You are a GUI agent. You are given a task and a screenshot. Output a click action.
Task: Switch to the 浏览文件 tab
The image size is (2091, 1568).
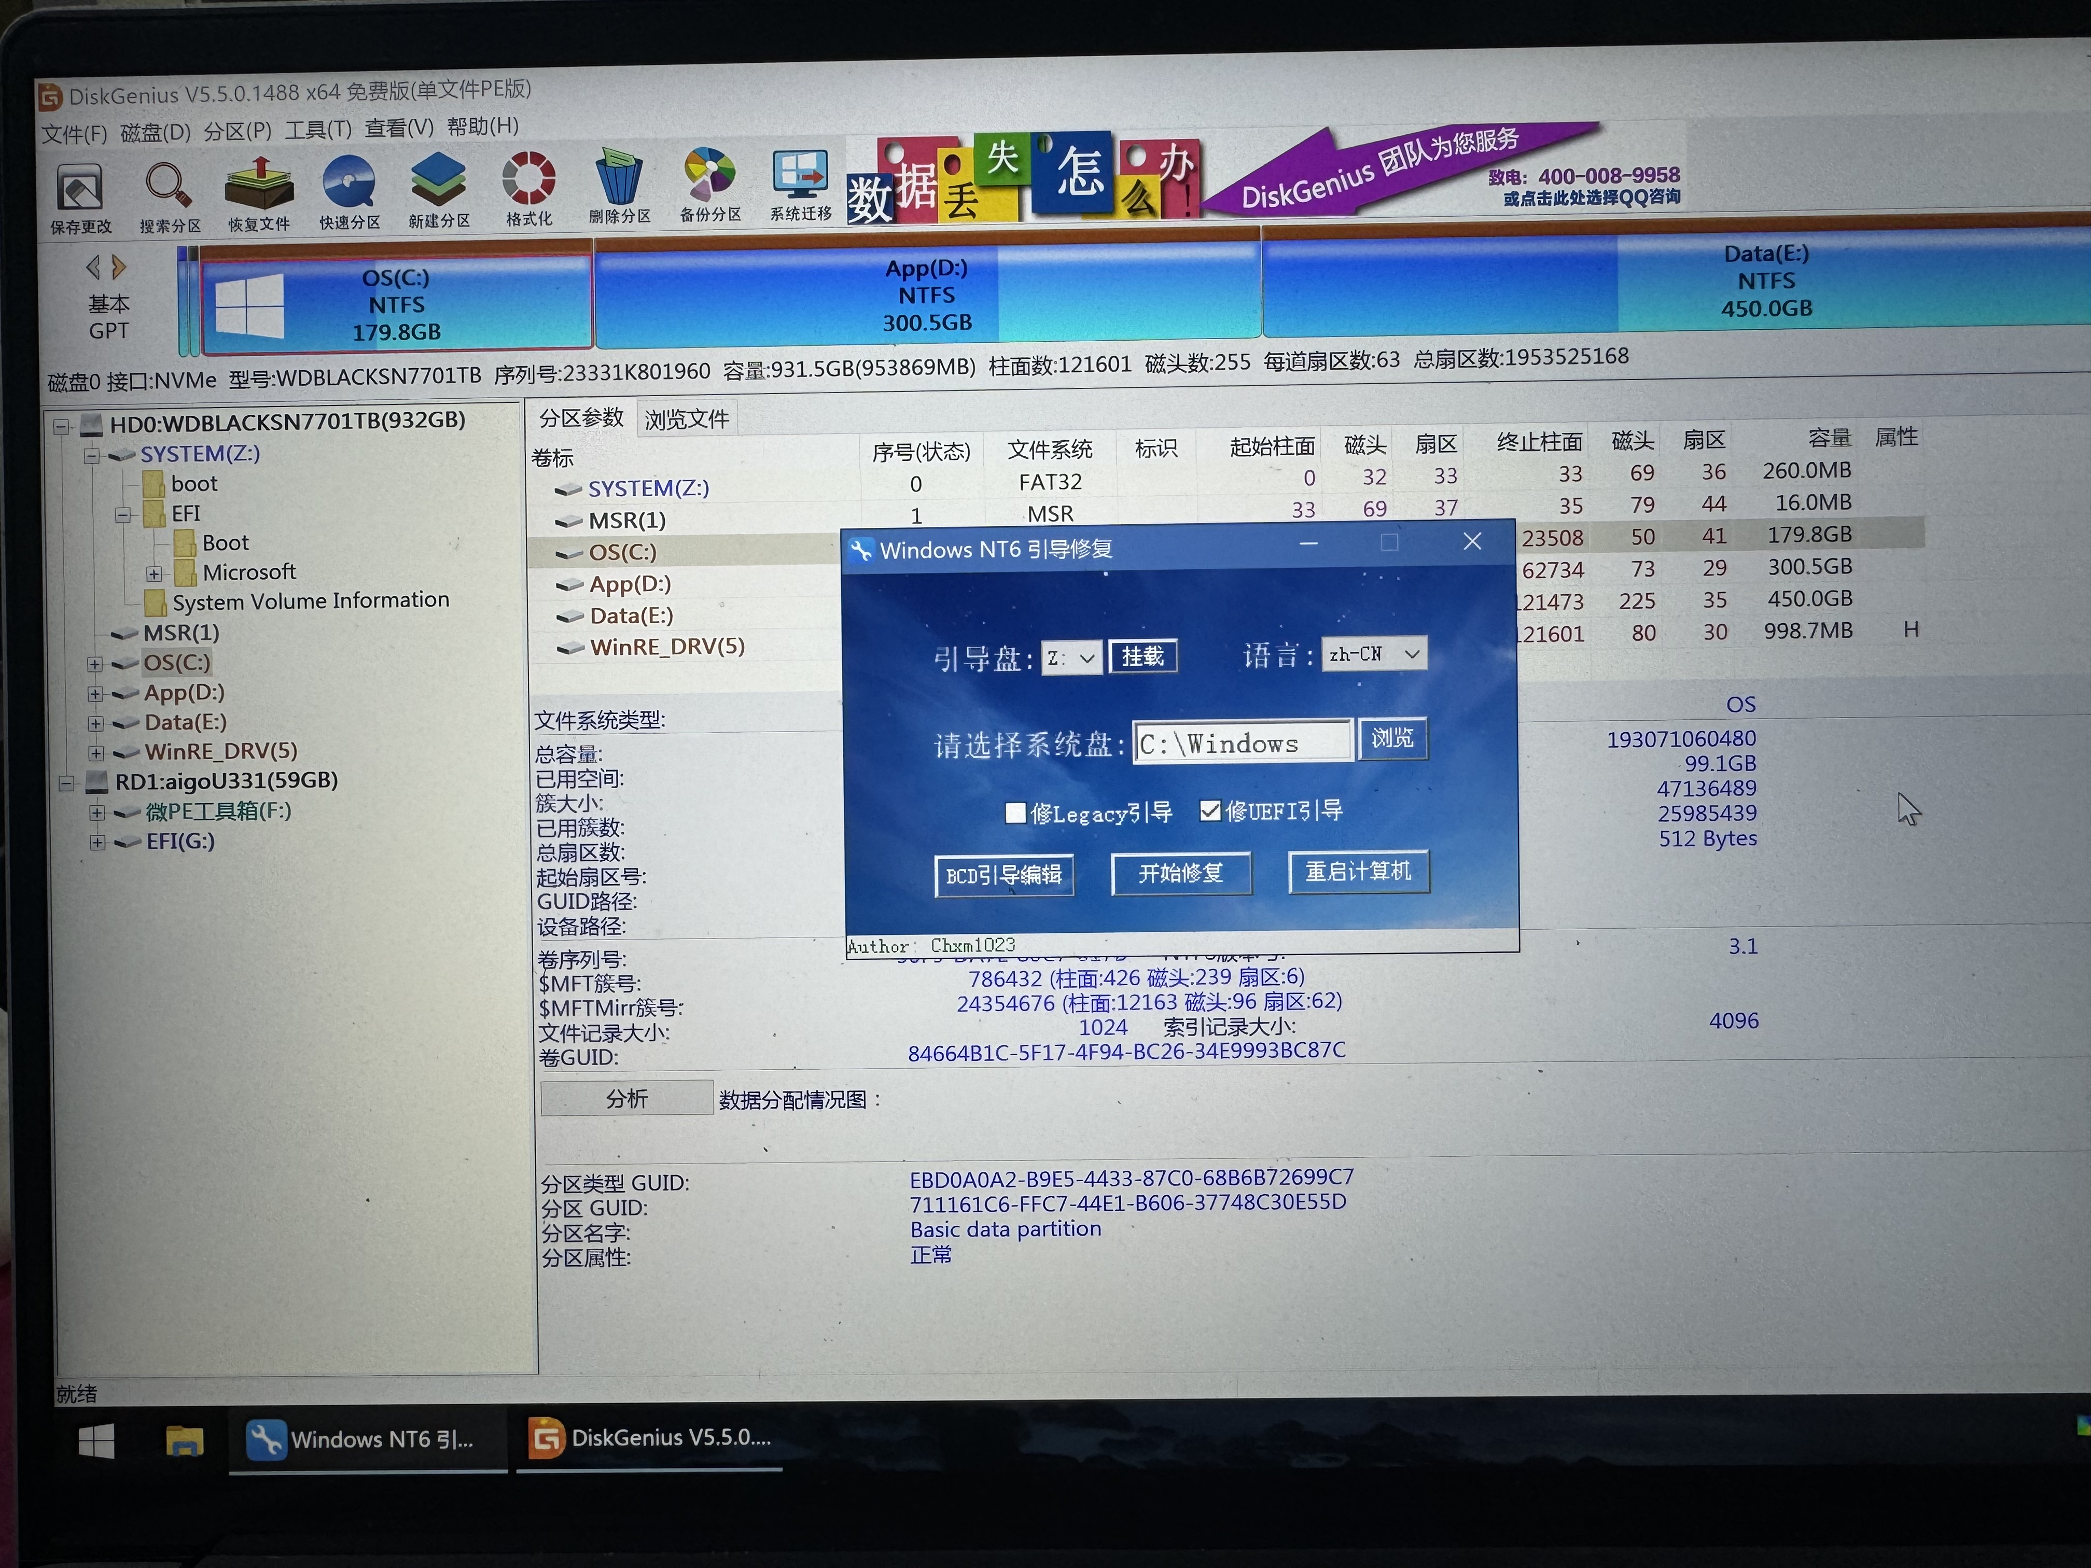[686, 419]
